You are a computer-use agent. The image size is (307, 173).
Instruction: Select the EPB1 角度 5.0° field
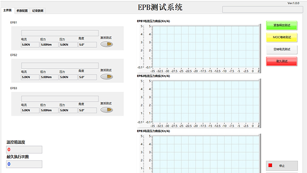tap(87, 45)
